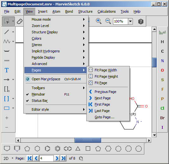This screenshot has width=169, height=164.
Task: Select the polymer bracket group tool
Action: [x=7, y=89]
